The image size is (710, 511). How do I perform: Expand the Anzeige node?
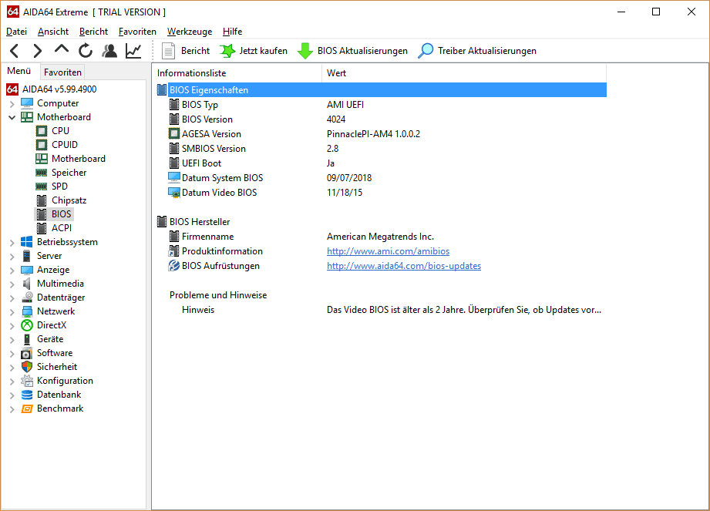coord(12,271)
